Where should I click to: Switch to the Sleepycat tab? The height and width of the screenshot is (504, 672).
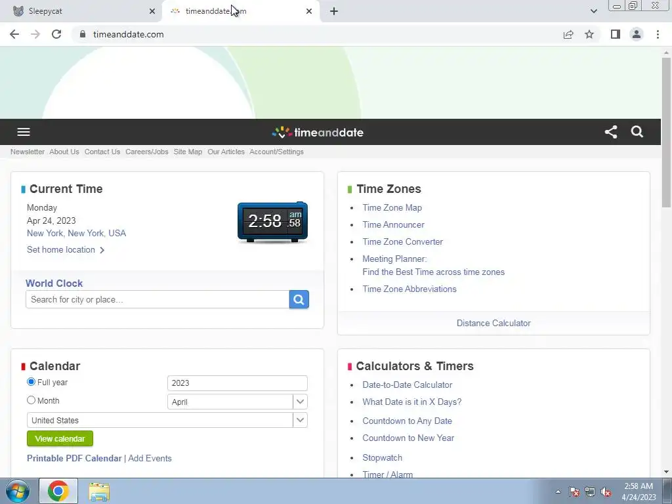[81, 11]
